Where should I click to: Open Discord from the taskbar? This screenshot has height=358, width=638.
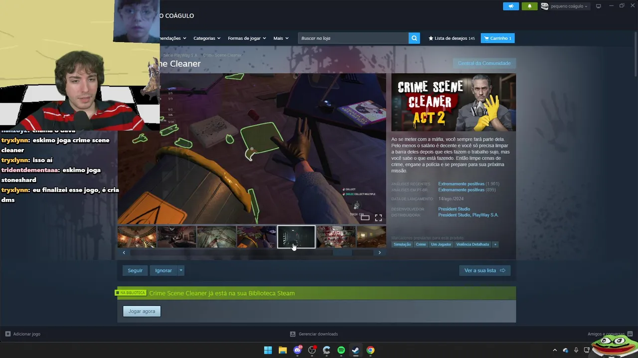click(298, 350)
